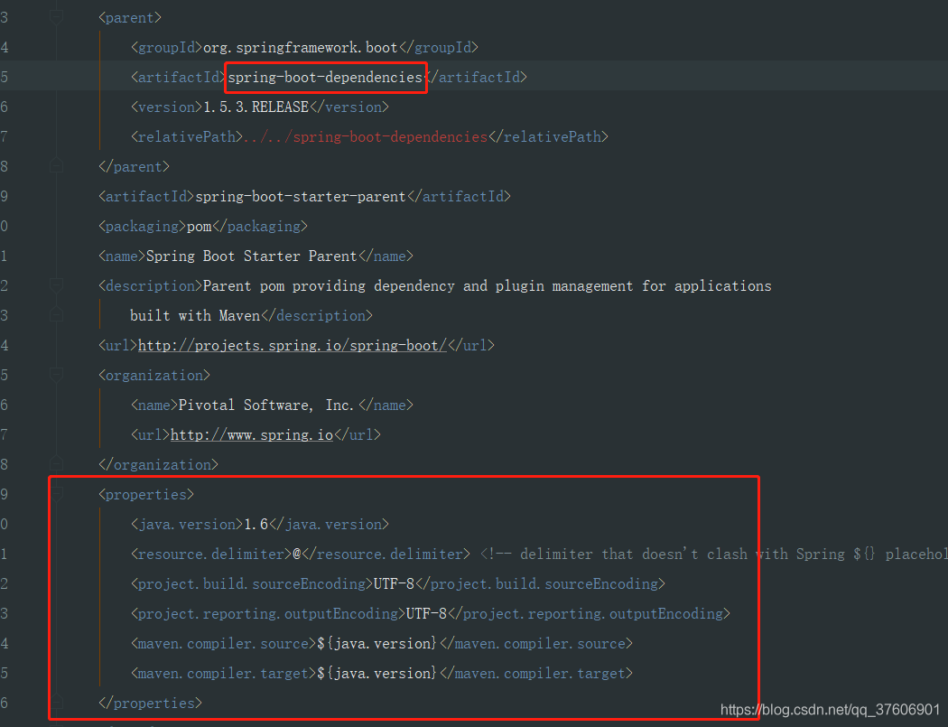
Task: Click the opening <java.version> tag
Action: [187, 525]
